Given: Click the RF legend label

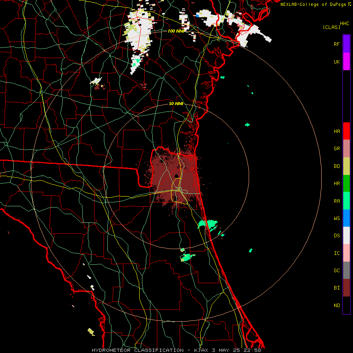Looking at the screenshot, I should click(x=337, y=44).
